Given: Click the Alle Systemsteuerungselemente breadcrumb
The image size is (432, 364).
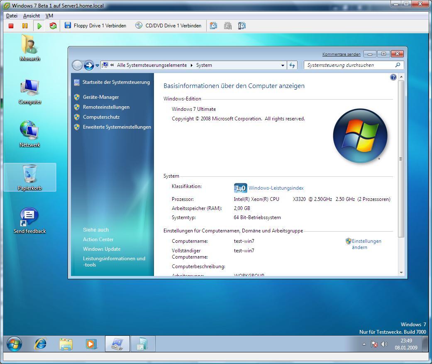Looking at the screenshot, I should tap(152, 65).
